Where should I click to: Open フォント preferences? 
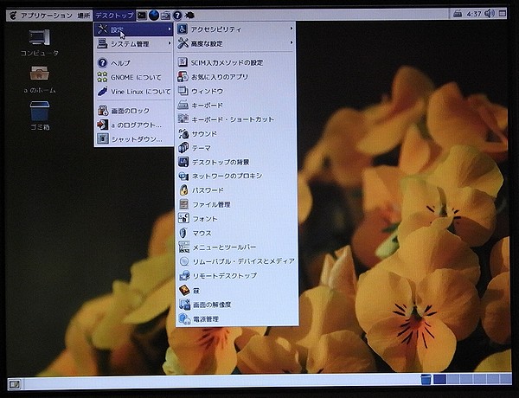point(235,219)
